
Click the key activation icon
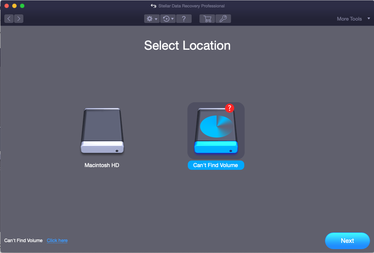[223, 19]
